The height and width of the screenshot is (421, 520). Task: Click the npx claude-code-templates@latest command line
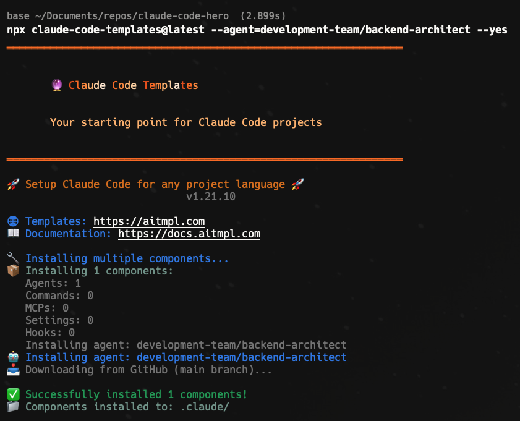pyautogui.click(x=257, y=30)
